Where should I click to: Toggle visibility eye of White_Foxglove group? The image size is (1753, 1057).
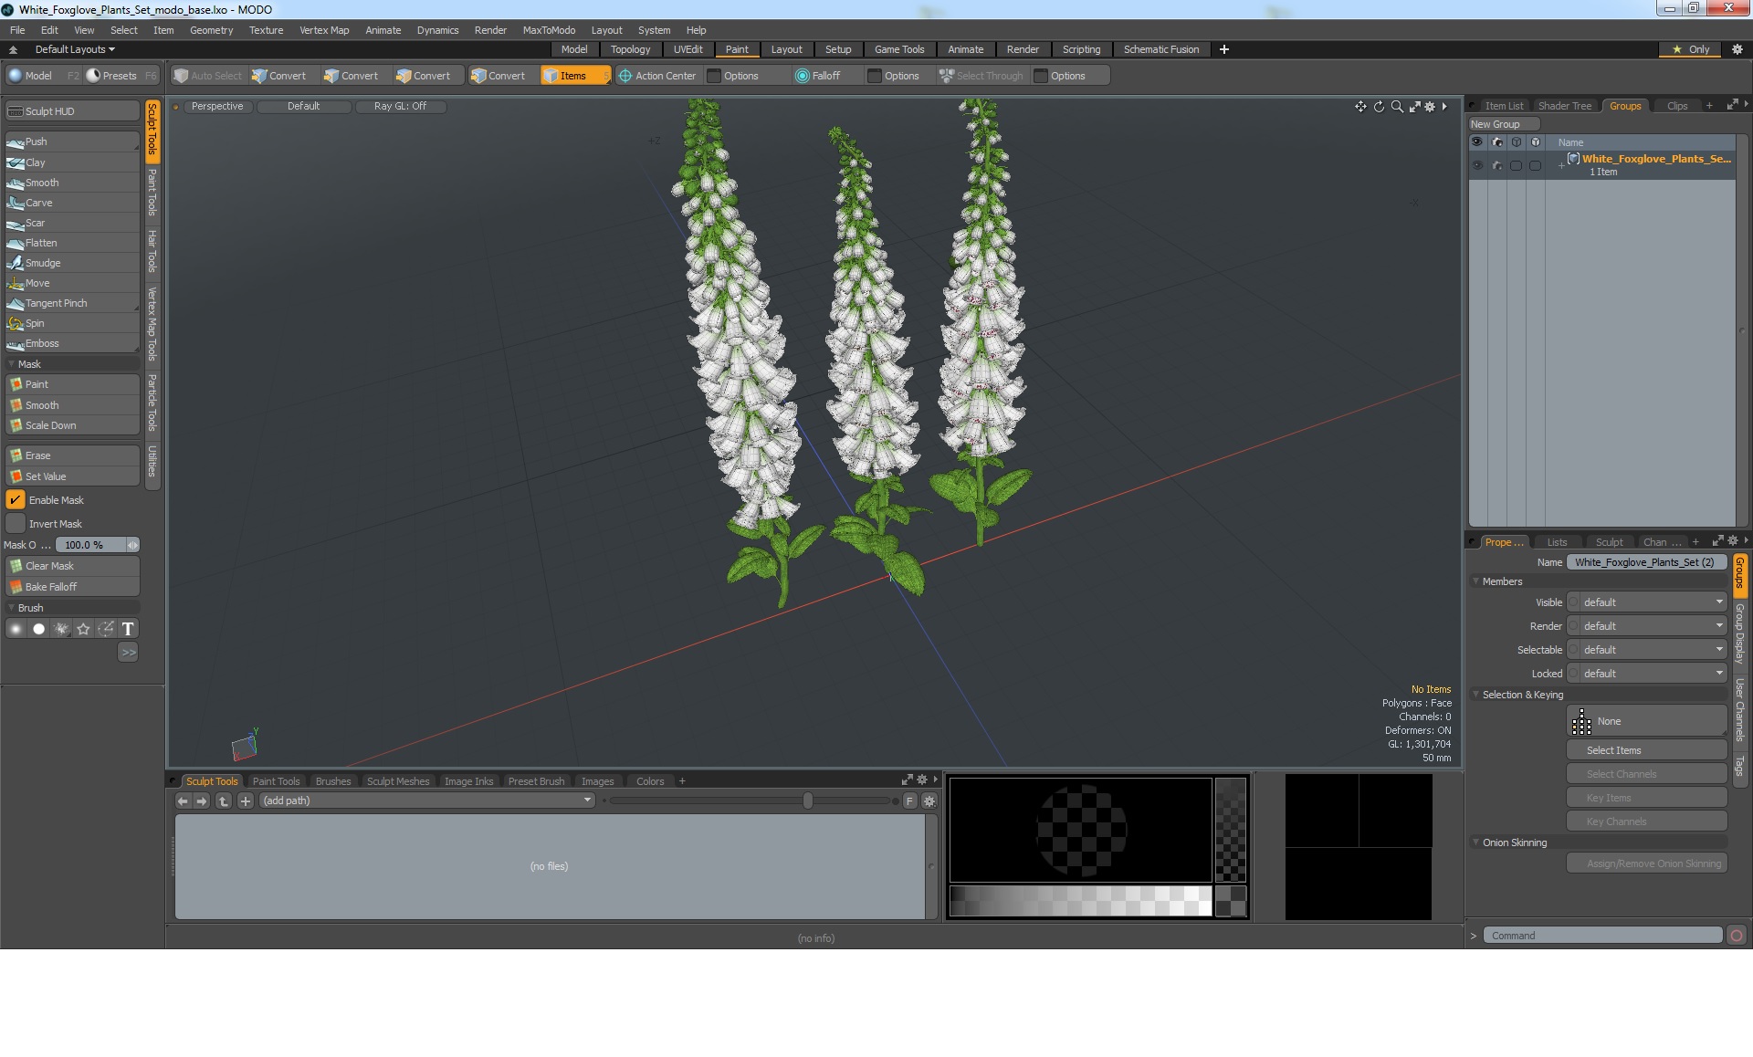point(1477,165)
